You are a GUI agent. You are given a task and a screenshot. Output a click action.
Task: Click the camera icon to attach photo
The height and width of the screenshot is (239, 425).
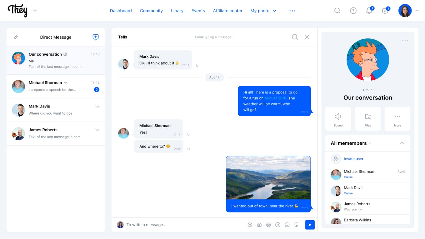pyautogui.click(x=259, y=225)
